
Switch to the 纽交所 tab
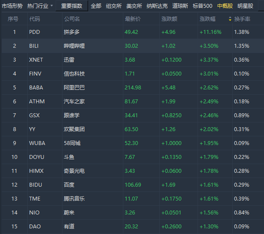(x=114, y=6)
